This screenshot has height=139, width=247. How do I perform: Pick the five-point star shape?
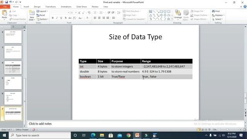coord(168,19)
